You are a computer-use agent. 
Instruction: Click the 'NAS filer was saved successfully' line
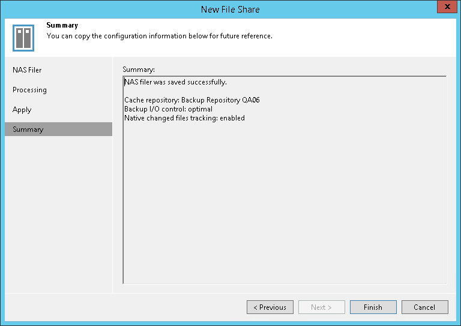175,82
